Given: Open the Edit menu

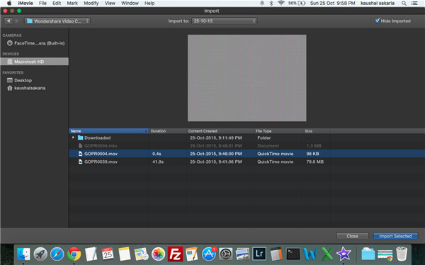Looking at the screenshot, I should tap(57, 4).
